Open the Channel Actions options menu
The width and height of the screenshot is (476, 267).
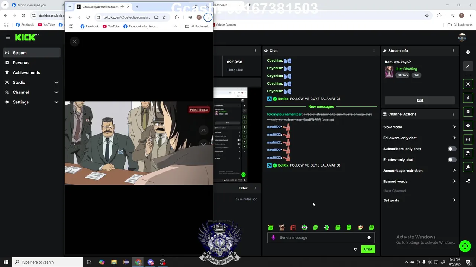coord(453,114)
